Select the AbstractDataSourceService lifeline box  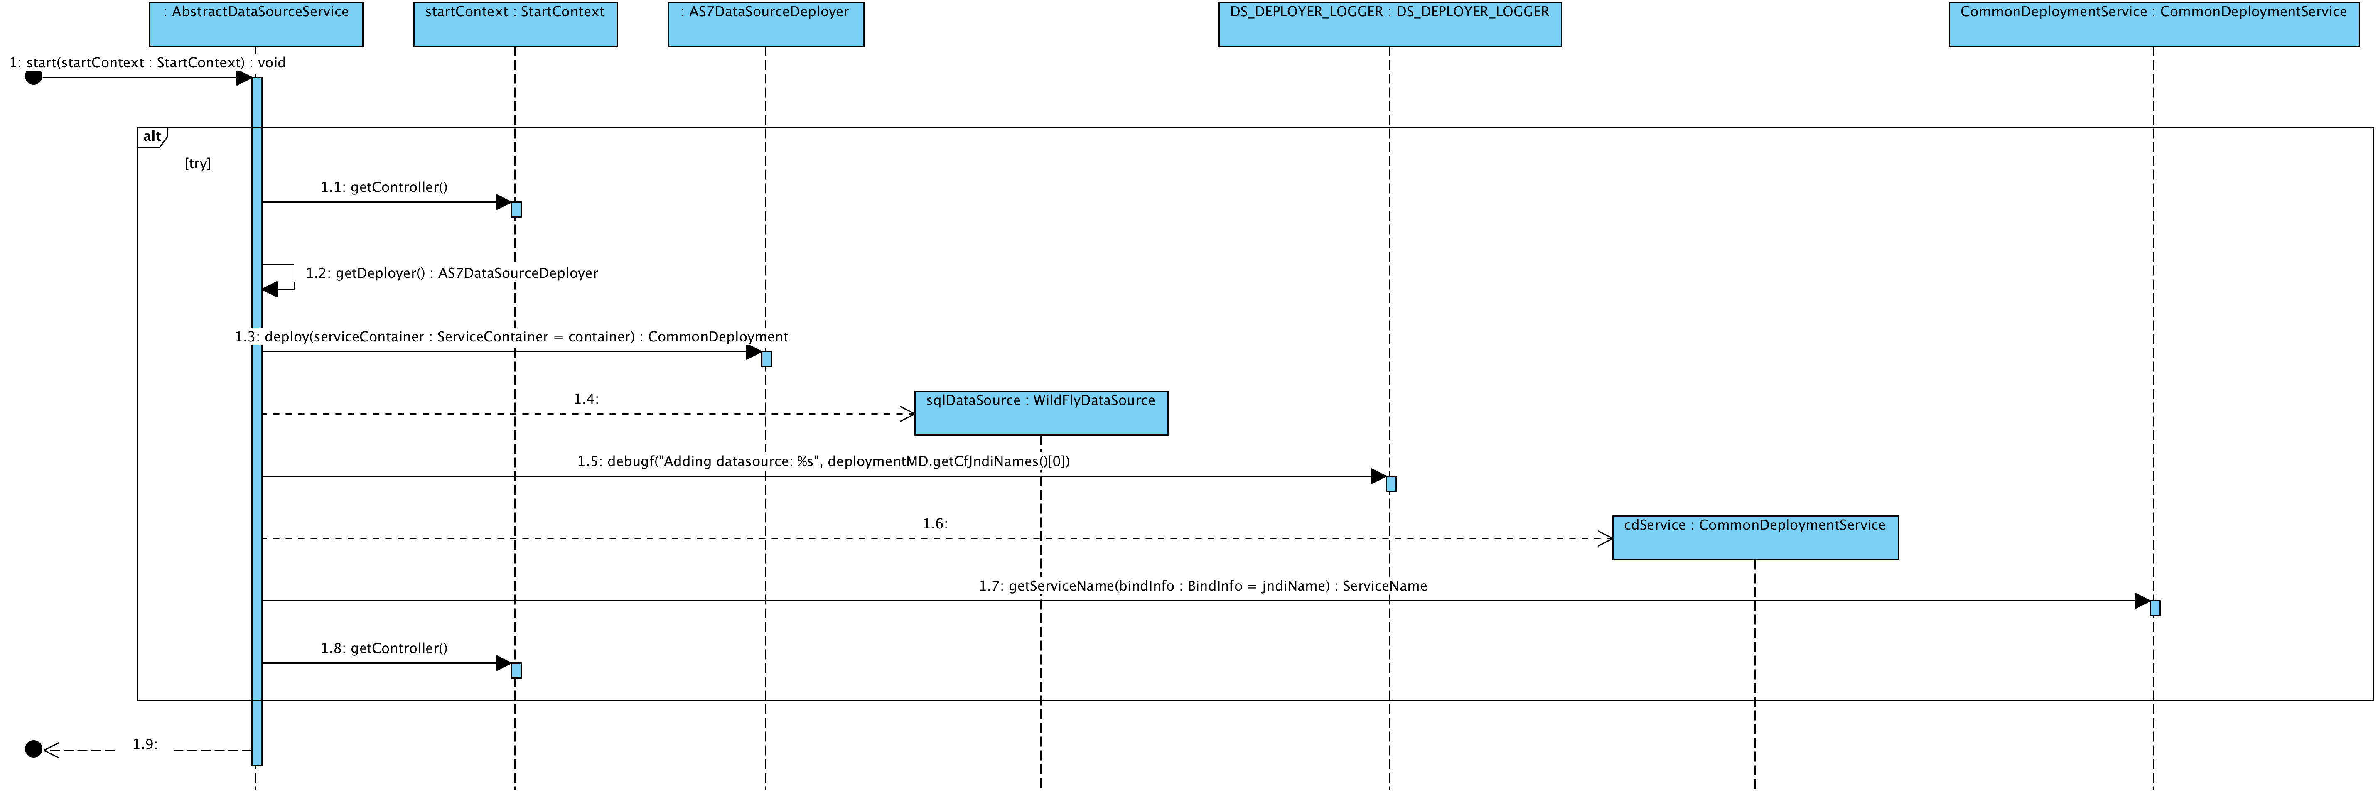[x=256, y=24]
